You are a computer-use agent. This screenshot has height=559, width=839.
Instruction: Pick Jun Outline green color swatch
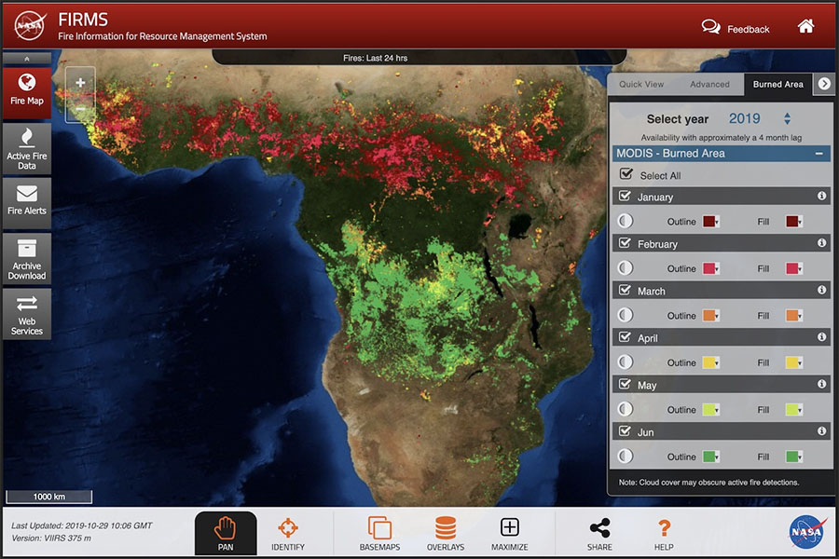point(710,457)
